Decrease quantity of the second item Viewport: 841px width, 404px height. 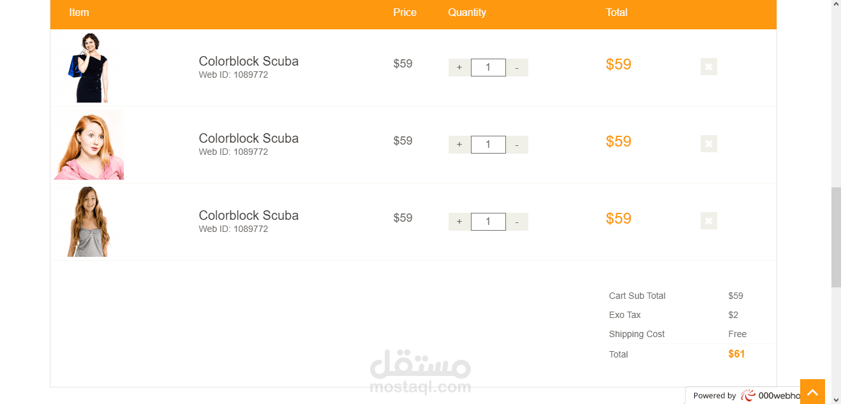[517, 145]
